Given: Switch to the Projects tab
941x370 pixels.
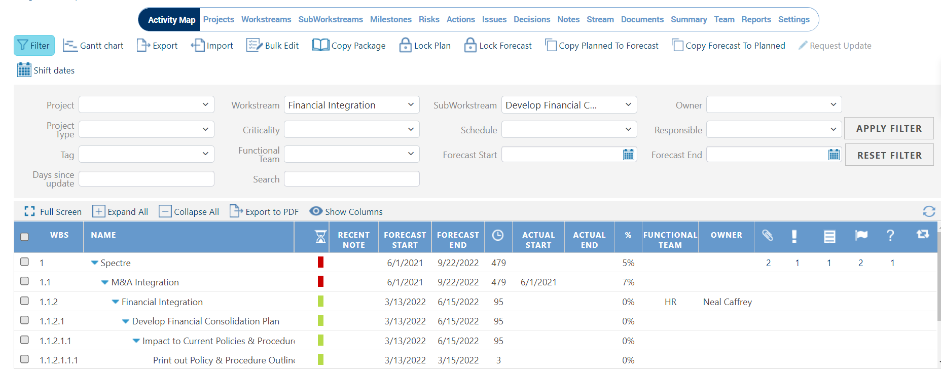Looking at the screenshot, I should coord(219,19).
